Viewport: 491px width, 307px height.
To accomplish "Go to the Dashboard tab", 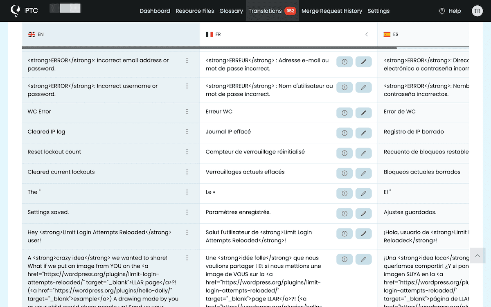I will coord(155,11).
